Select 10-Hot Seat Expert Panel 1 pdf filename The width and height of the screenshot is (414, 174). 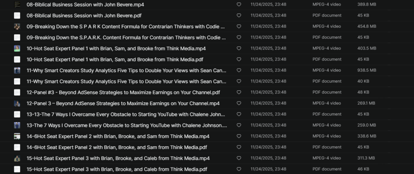coord(115,59)
